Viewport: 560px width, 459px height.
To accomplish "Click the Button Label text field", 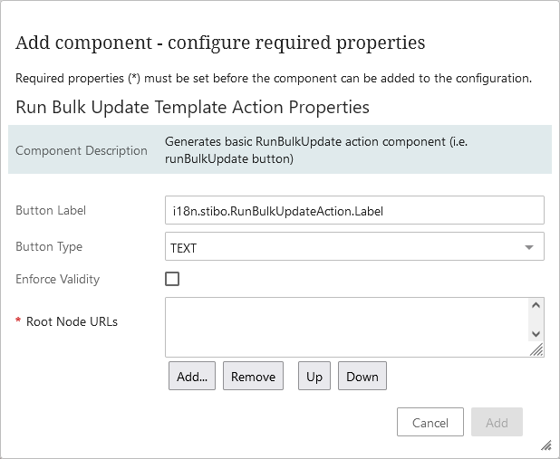I will pos(354,210).
